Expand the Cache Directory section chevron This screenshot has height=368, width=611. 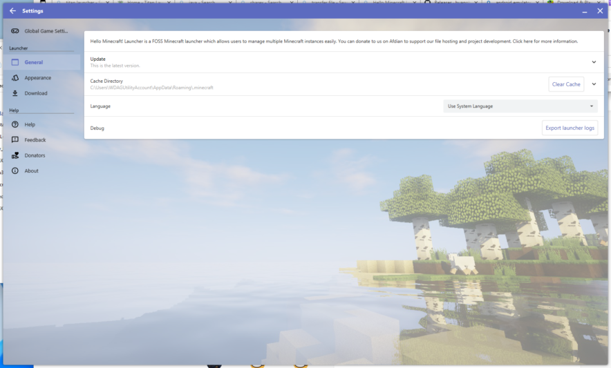(x=594, y=84)
